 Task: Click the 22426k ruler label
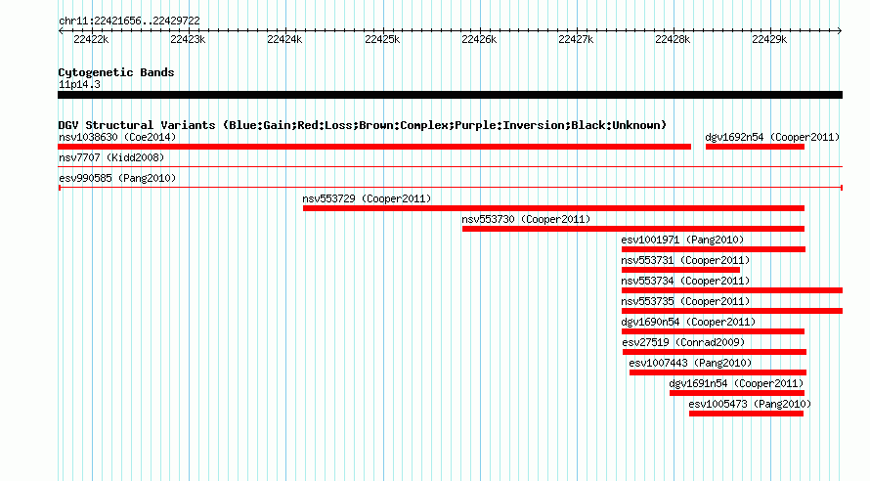[479, 39]
